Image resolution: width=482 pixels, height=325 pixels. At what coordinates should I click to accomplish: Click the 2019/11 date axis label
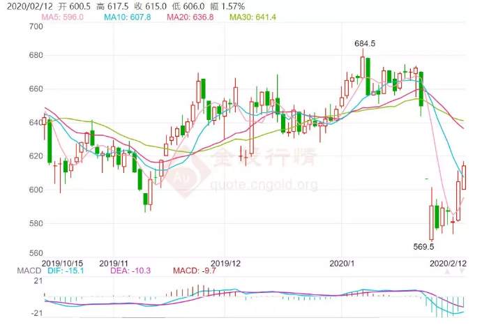pos(114,264)
